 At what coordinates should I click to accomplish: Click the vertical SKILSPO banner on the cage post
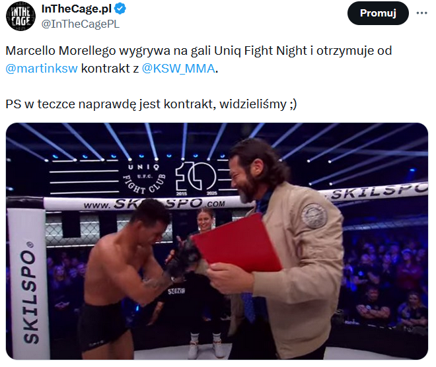(x=29, y=283)
